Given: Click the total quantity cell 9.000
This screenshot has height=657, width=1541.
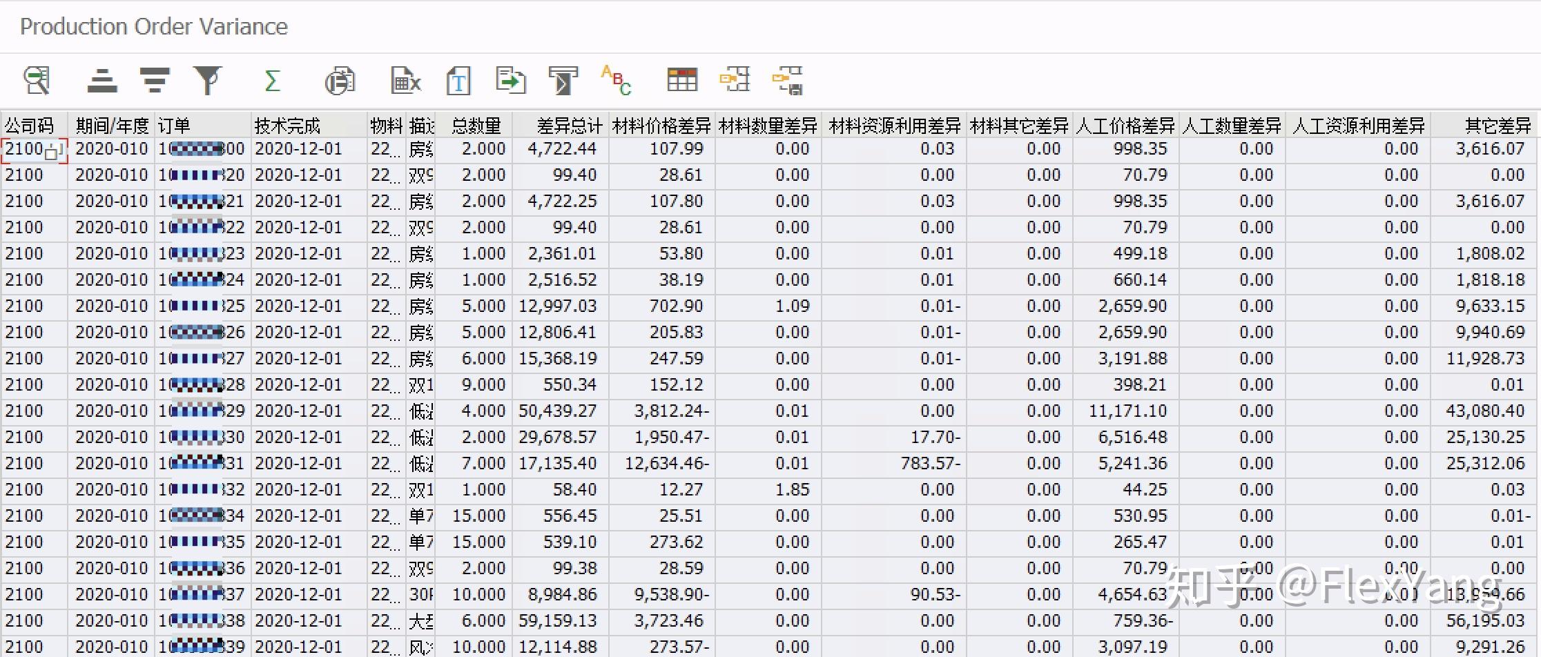Looking at the screenshot, I should [x=475, y=385].
